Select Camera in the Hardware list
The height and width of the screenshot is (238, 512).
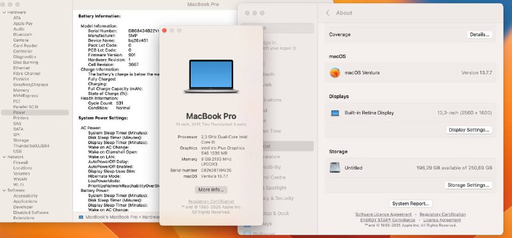20,40
